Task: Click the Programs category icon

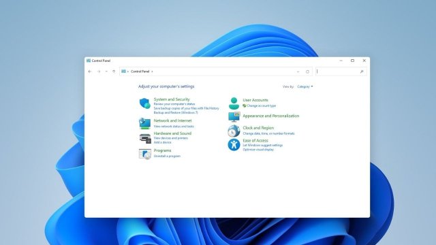Action: point(145,154)
